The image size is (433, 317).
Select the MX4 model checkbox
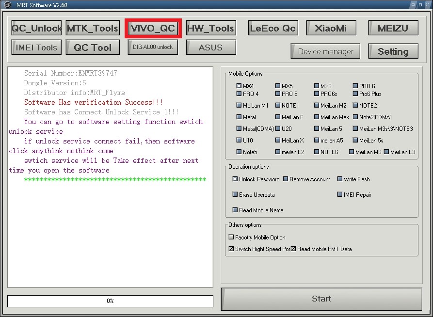coord(239,86)
